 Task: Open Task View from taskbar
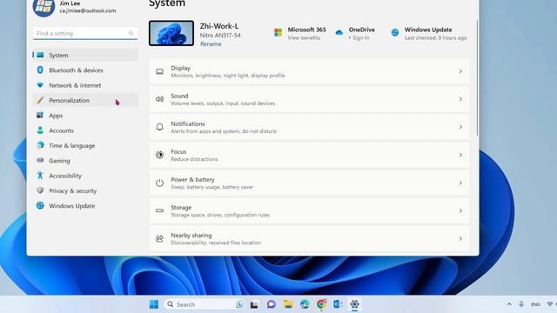tap(254, 304)
